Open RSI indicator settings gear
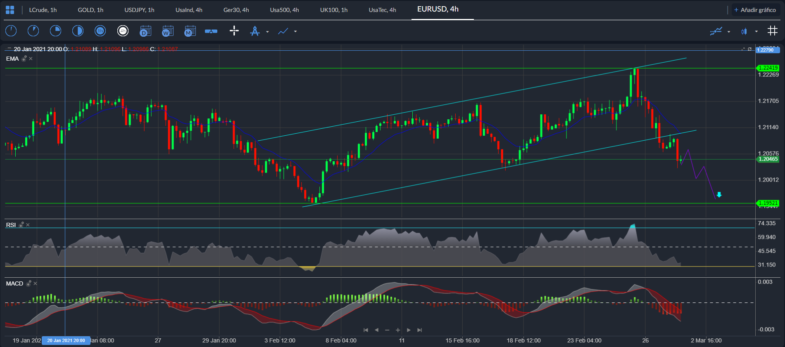 tap(21, 225)
